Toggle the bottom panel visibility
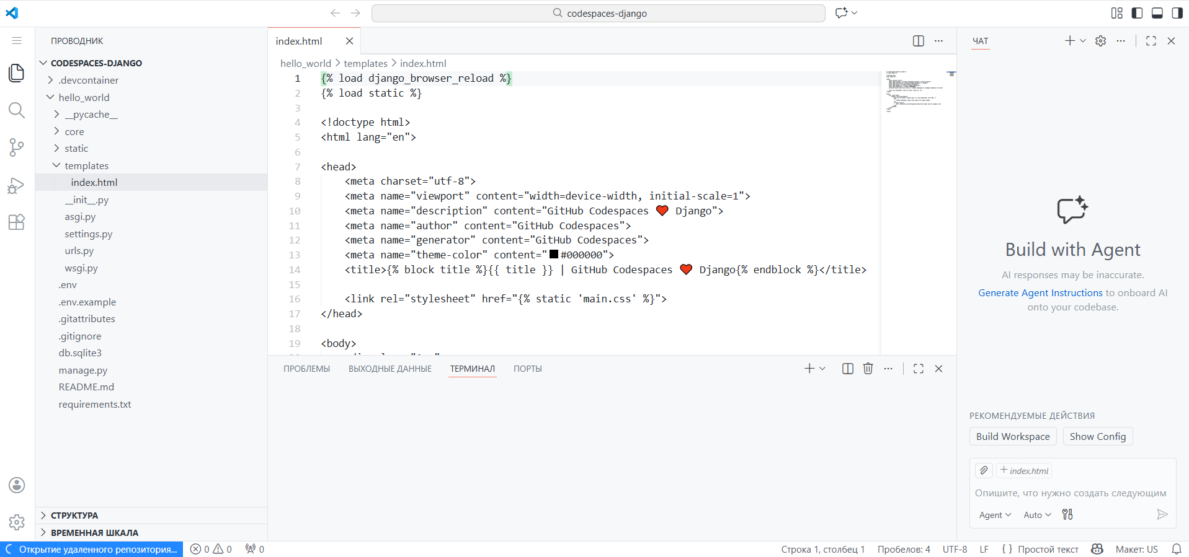 1157,13
